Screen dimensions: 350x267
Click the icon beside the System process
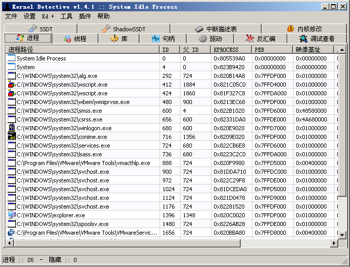12,67
